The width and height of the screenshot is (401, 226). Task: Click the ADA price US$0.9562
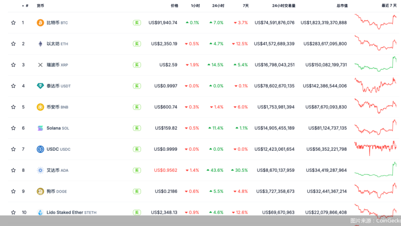coord(166,170)
